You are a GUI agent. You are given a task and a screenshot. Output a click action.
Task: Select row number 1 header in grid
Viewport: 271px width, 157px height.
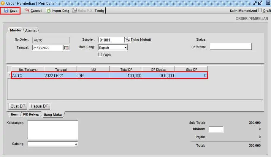(x=9, y=76)
